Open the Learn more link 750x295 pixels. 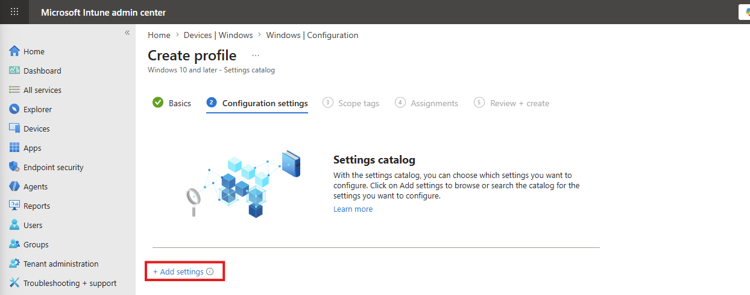(353, 209)
